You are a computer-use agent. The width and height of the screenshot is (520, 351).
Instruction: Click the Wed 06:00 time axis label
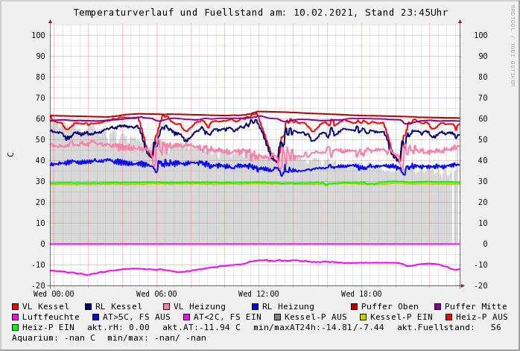156,294
